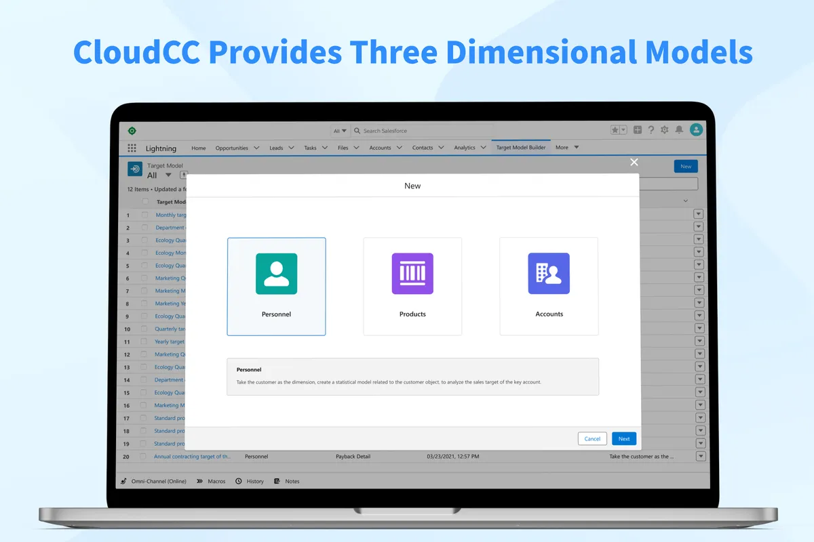Open the All search scope dropdown
This screenshot has height=542, width=814.
coord(340,131)
